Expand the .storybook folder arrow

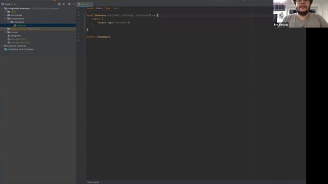point(5,15)
